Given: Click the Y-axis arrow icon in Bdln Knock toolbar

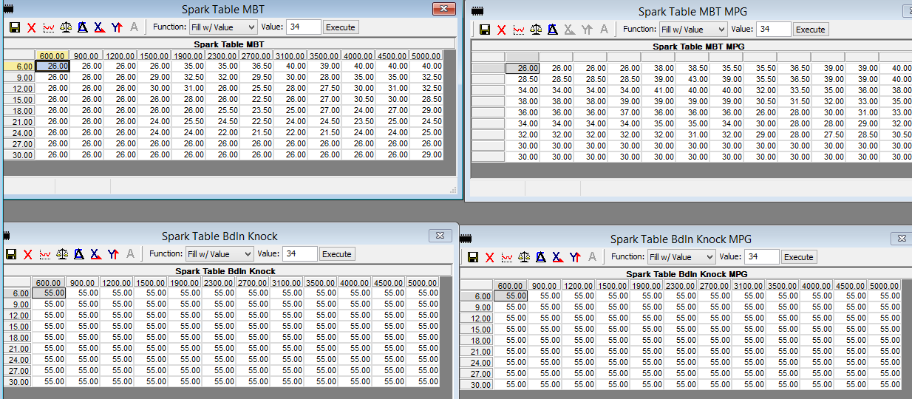Looking at the screenshot, I should coord(113,254).
